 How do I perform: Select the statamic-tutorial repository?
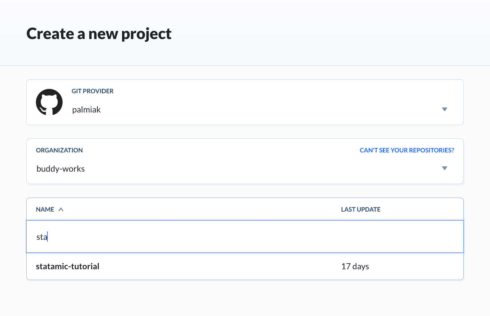tap(68, 266)
